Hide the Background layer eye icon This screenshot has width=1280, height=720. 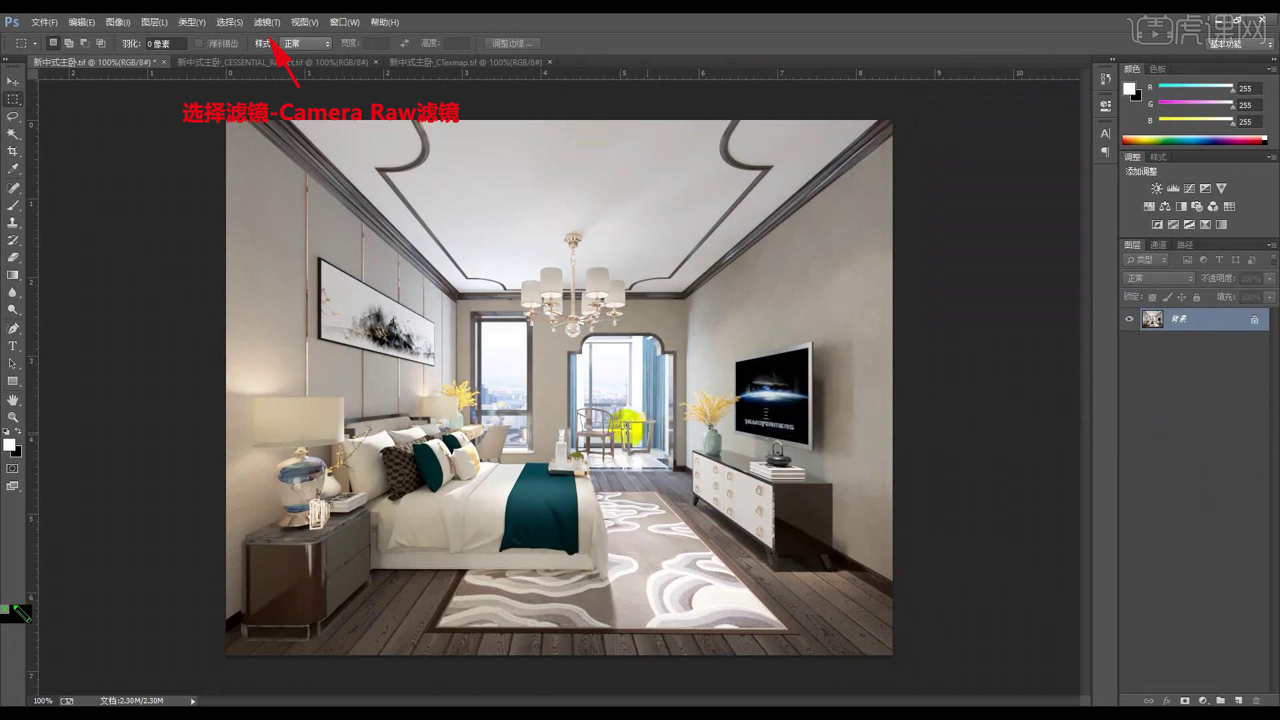1129,319
